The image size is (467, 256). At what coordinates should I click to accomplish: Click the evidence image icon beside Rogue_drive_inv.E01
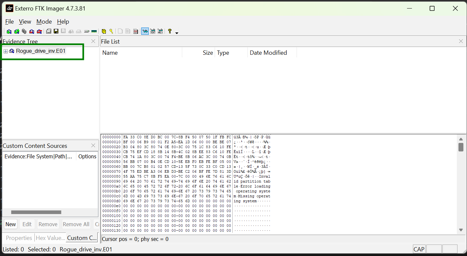[x=12, y=51]
